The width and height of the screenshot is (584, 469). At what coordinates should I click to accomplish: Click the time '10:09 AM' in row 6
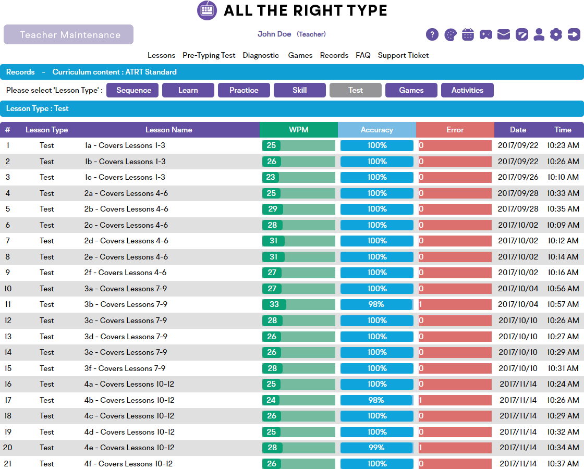coord(563,225)
